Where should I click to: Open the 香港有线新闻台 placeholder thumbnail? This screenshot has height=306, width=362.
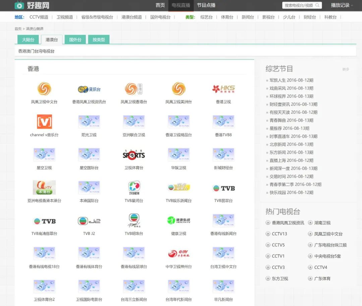(223, 220)
